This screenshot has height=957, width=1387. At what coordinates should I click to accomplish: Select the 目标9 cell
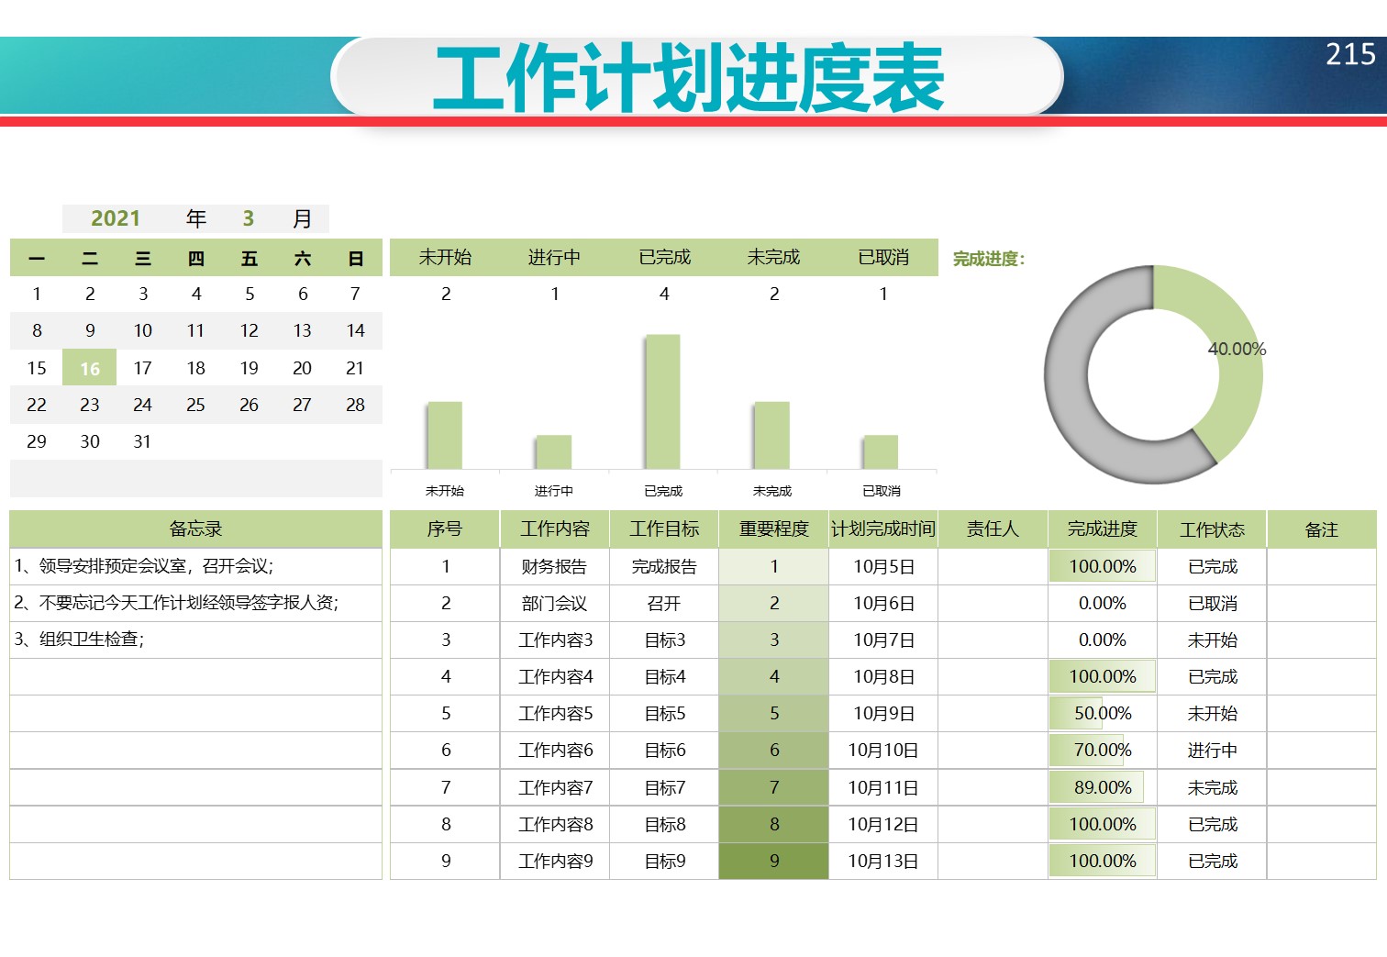click(x=664, y=861)
